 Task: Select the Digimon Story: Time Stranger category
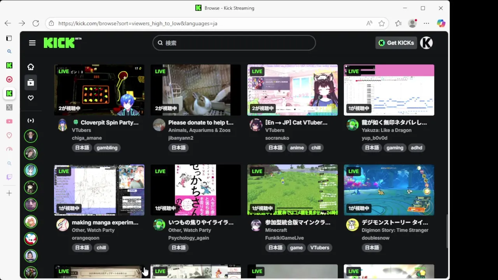(x=395, y=230)
